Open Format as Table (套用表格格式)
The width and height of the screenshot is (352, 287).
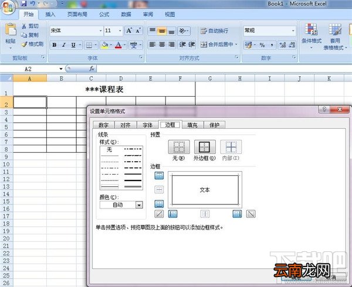click(x=335, y=36)
